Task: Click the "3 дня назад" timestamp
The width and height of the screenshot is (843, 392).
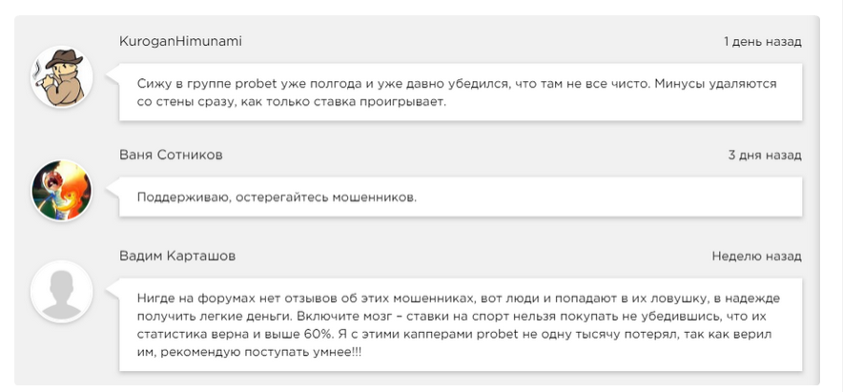Action: pos(765,155)
